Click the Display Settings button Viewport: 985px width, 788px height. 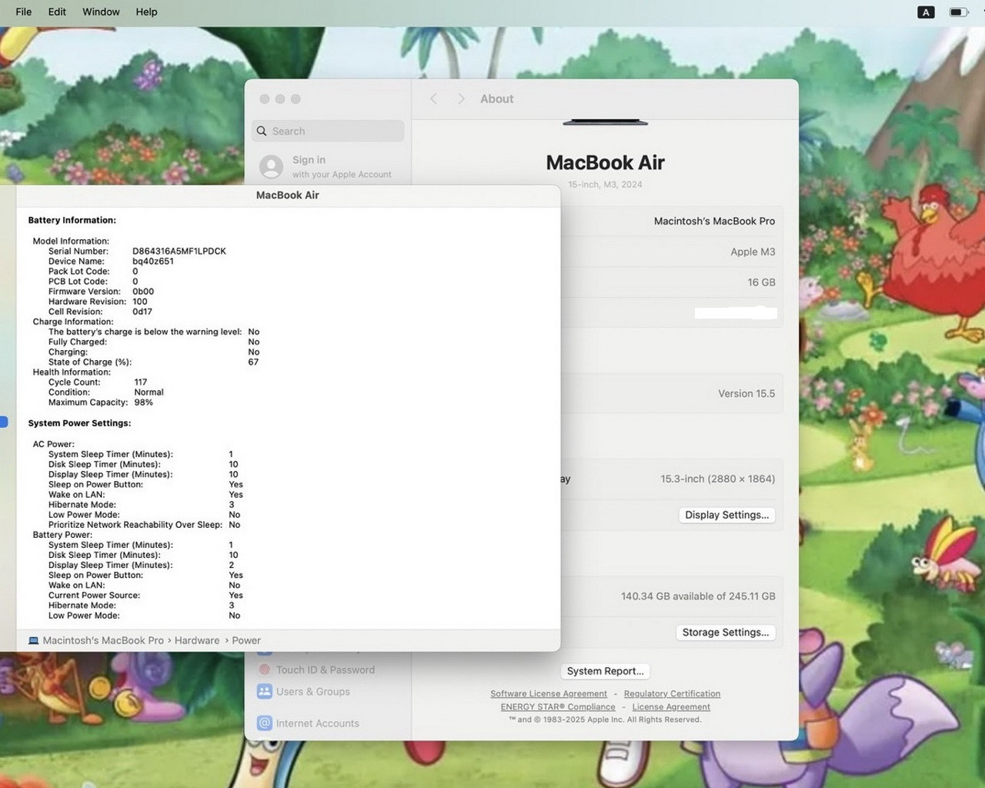coord(726,515)
